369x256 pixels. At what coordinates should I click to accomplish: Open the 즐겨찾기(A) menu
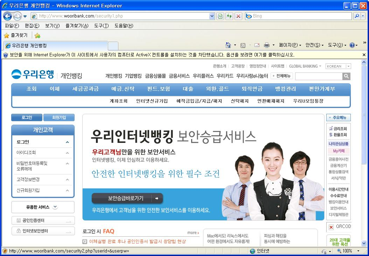click(77, 26)
